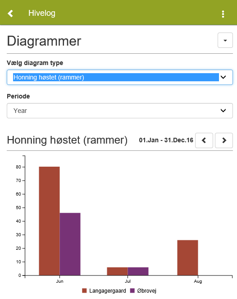
Task: Open the Periode Year dropdown
Action: pyautogui.click(x=120, y=111)
